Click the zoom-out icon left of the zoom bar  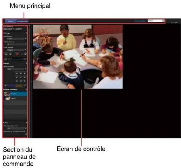(x=5, y=85)
